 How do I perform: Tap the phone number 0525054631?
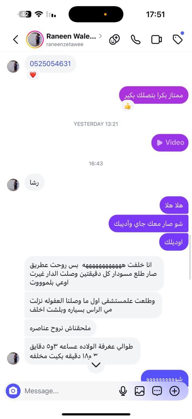(x=50, y=64)
